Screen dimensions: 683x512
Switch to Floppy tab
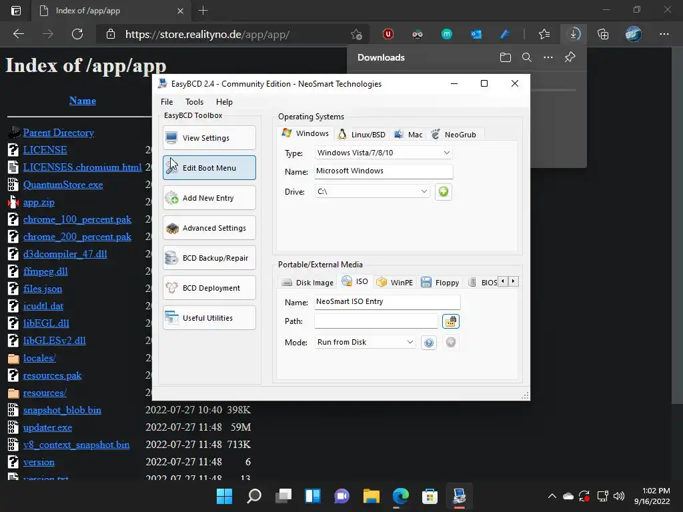click(440, 283)
